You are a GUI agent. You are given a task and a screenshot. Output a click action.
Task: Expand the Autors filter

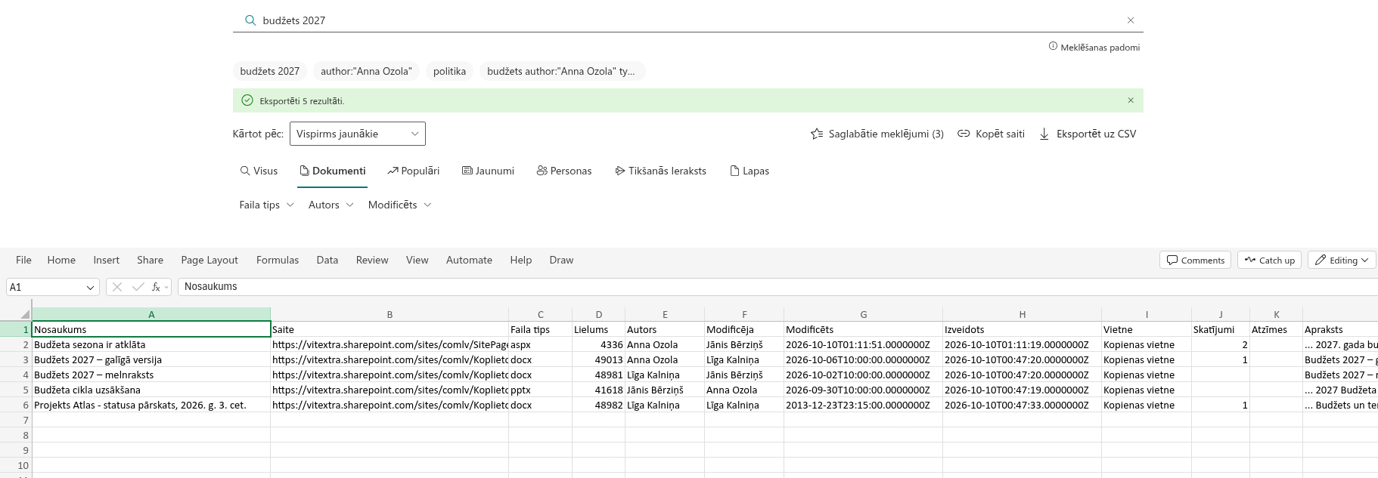click(331, 205)
